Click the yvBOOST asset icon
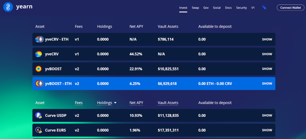The height and width of the screenshot is (139, 306). click(x=39, y=69)
